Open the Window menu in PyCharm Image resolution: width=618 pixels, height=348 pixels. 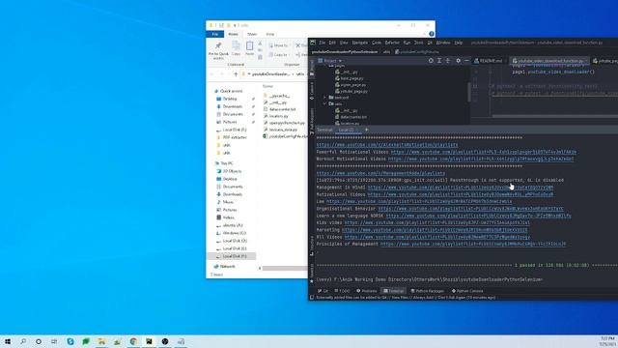[443, 43]
